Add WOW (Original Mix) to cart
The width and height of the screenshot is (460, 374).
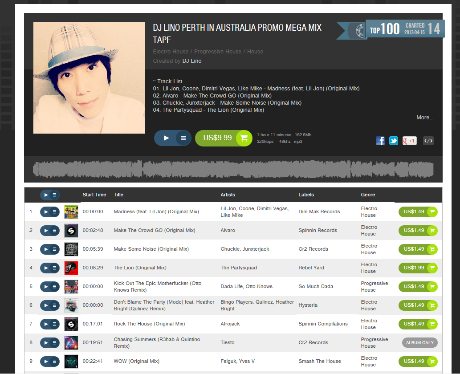(418, 362)
